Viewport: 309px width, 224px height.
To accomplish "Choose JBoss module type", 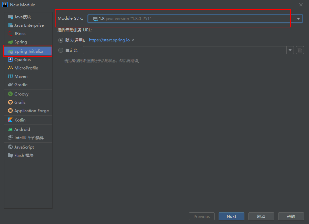I will pyautogui.click(x=28, y=34).
